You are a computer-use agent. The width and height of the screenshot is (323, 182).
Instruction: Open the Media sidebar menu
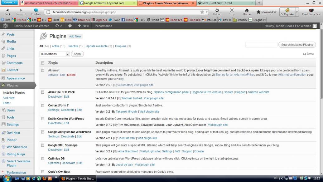(11, 42)
